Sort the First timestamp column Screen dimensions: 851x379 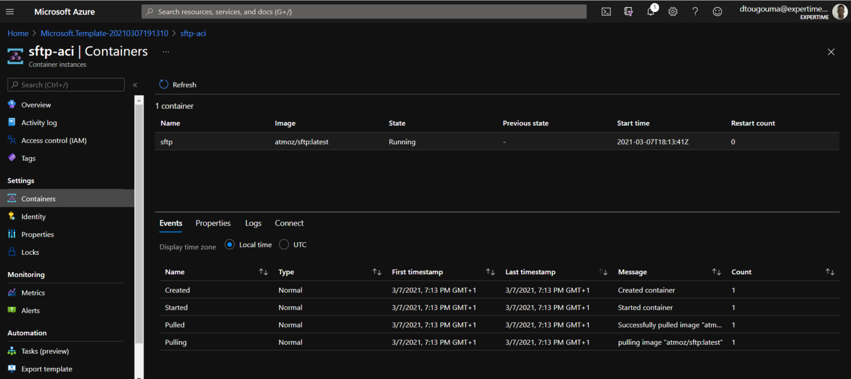coord(490,272)
